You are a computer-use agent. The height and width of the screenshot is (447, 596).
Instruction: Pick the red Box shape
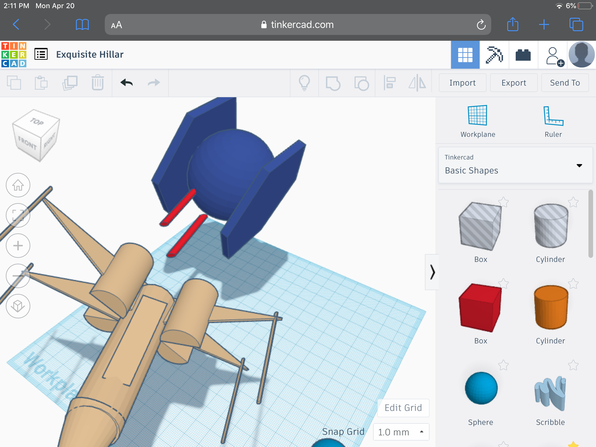tap(480, 308)
